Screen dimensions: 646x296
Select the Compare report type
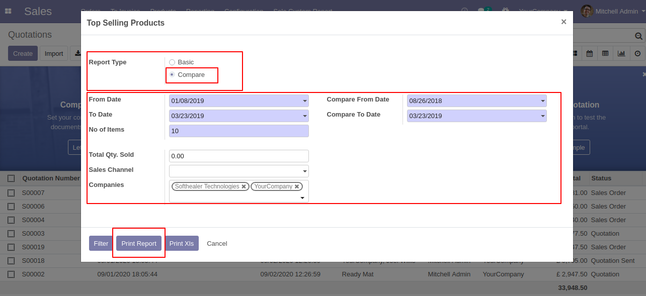tap(172, 74)
